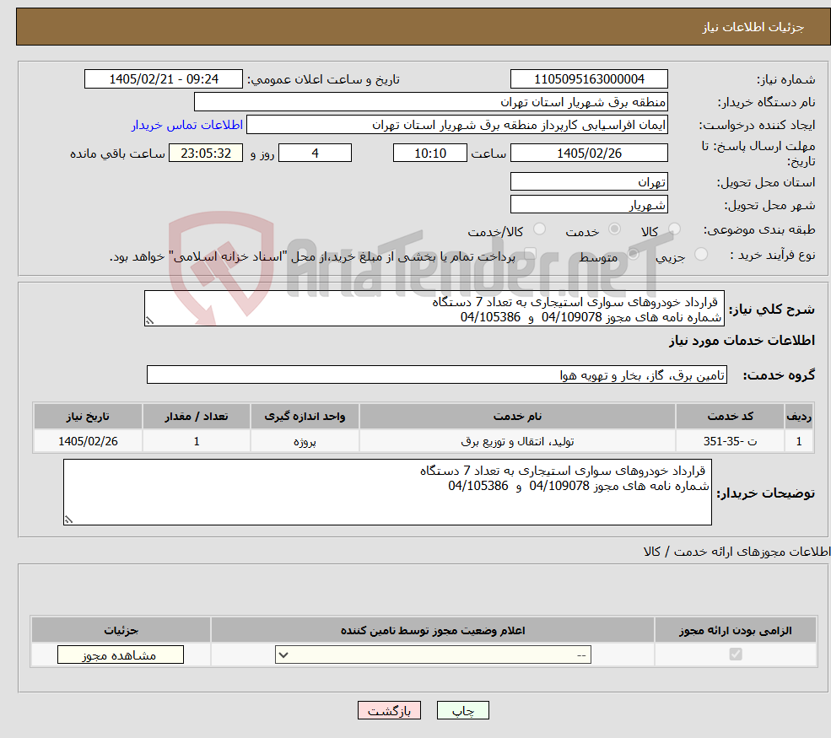Click the announcement date field 1405/02/21 - 09:24

coord(163,79)
